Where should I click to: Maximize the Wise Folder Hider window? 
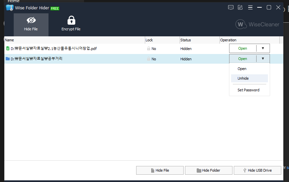(x=269, y=8)
